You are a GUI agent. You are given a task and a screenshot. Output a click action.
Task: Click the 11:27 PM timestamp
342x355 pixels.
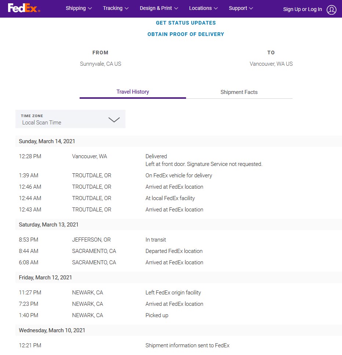(x=30, y=293)
